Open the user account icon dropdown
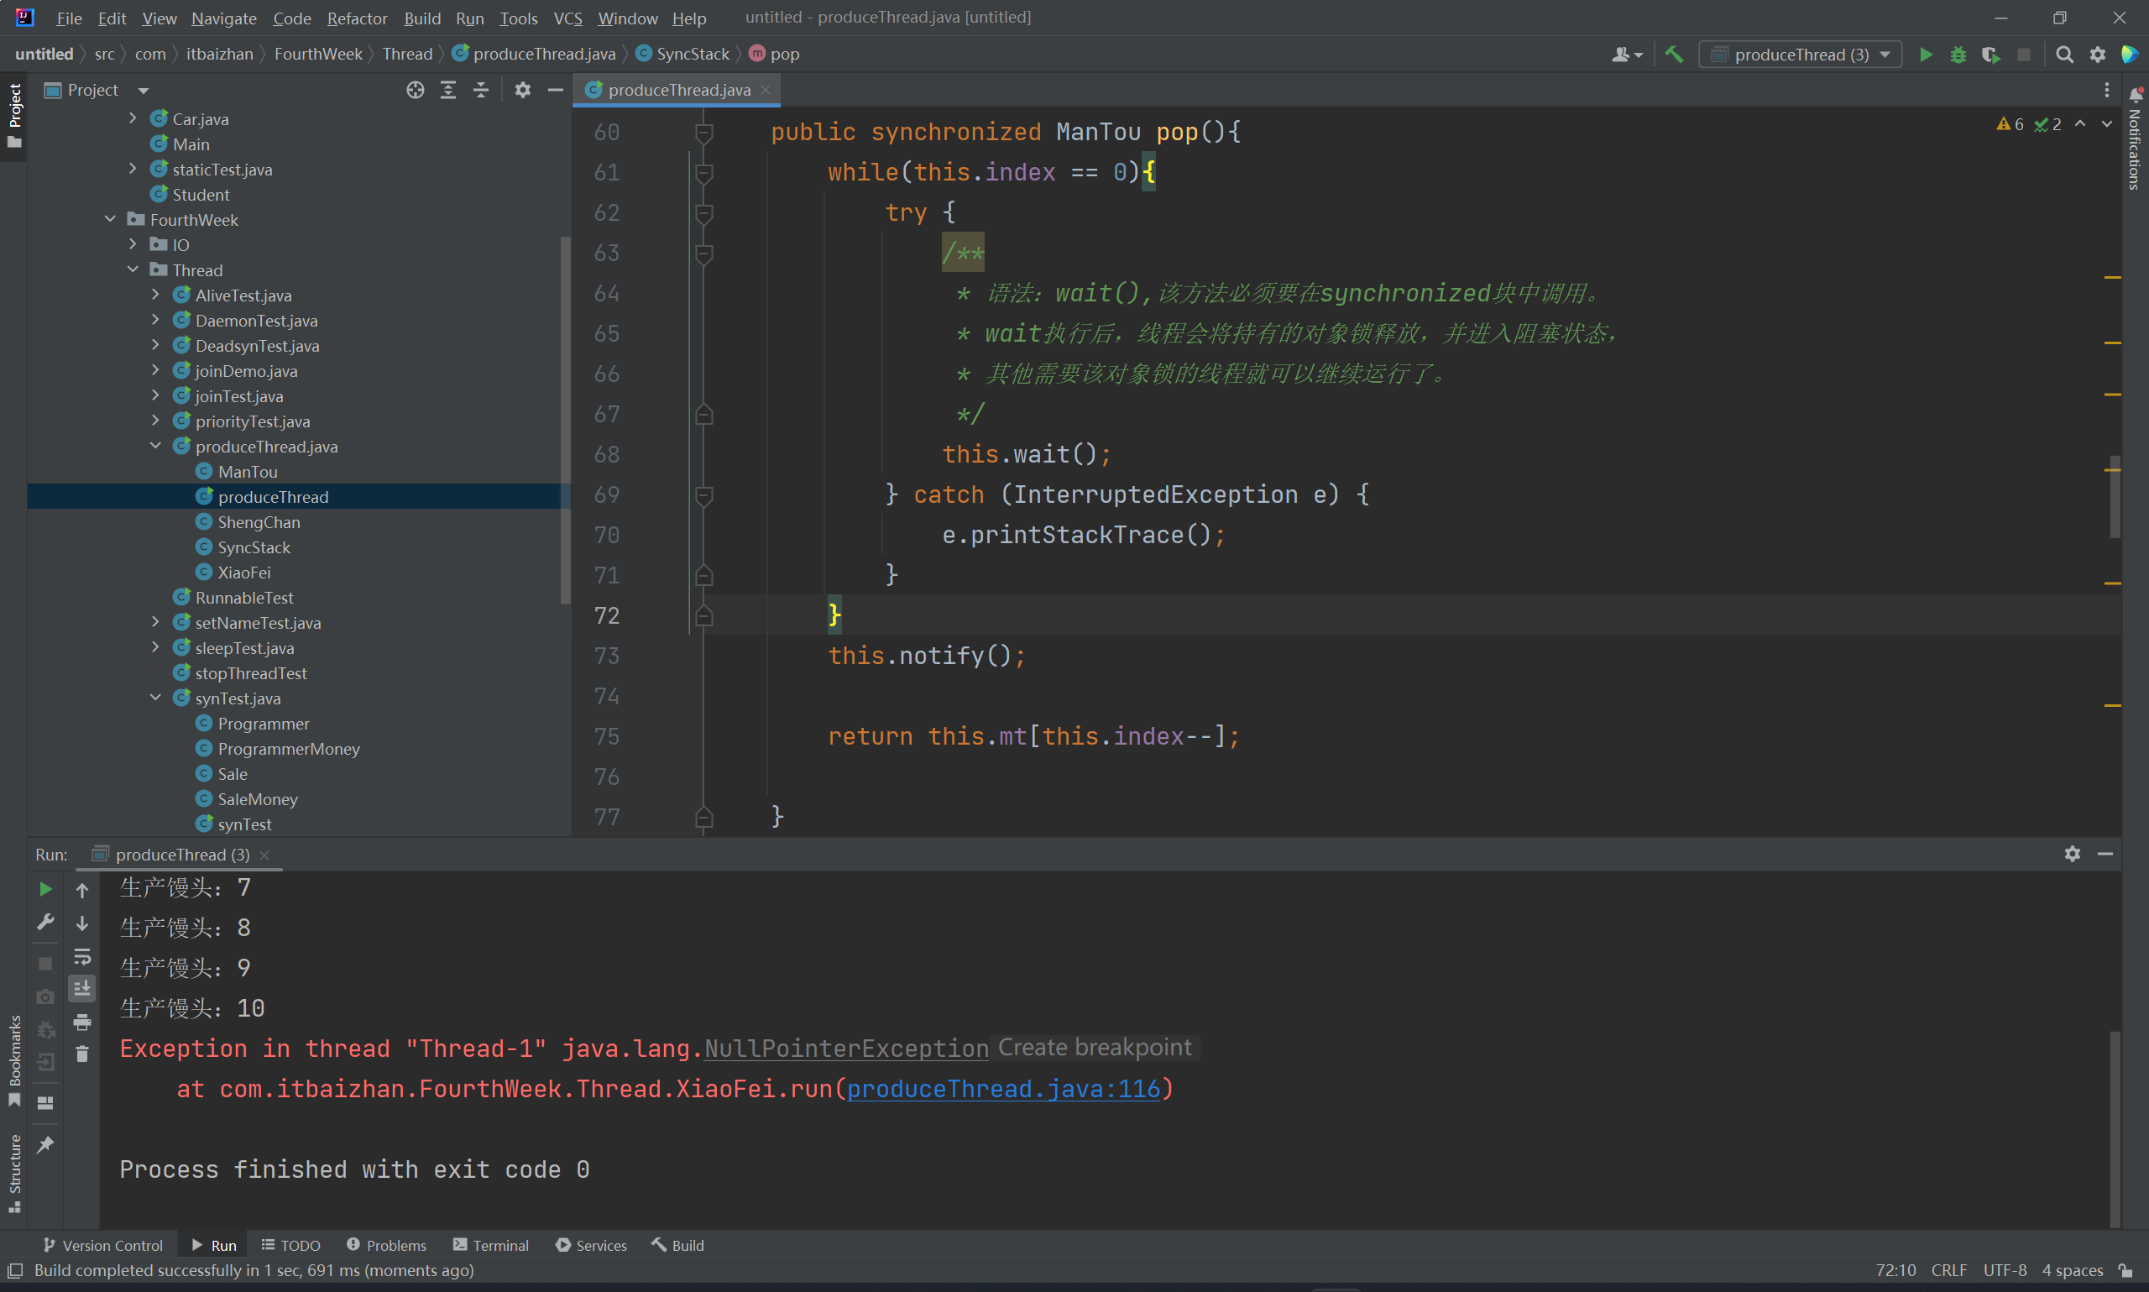This screenshot has height=1292, width=2149. click(1626, 55)
